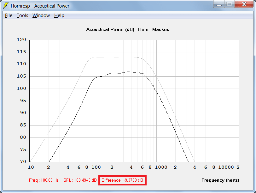Click the 'Masked' label in chart title

pyautogui.click(x=161, y=30)
